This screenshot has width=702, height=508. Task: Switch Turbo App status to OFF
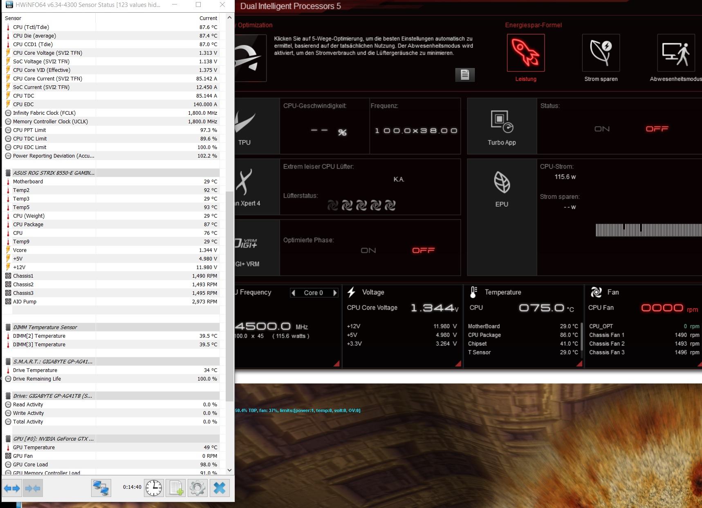point(657,129)
